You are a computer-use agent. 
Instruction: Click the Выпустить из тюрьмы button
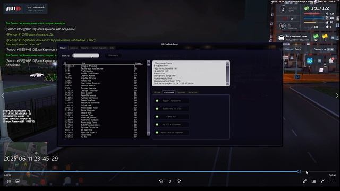[x=172, y=132]
